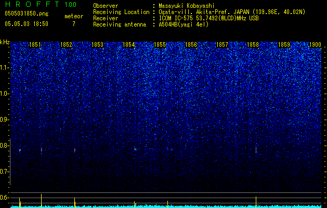Click the HROFFT program title text
The image size is (327, 208).
coord(32,4)
